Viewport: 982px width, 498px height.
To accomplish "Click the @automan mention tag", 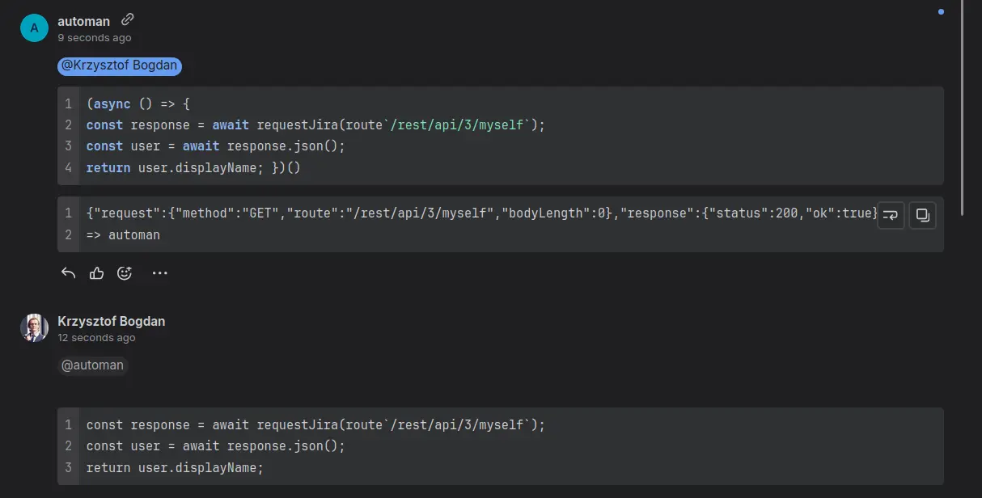I will 93,365.
